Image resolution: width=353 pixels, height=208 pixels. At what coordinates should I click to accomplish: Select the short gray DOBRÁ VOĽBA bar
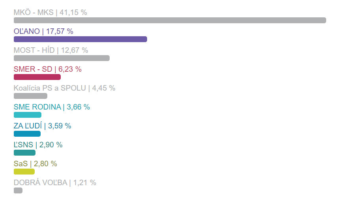pos(18,191)
